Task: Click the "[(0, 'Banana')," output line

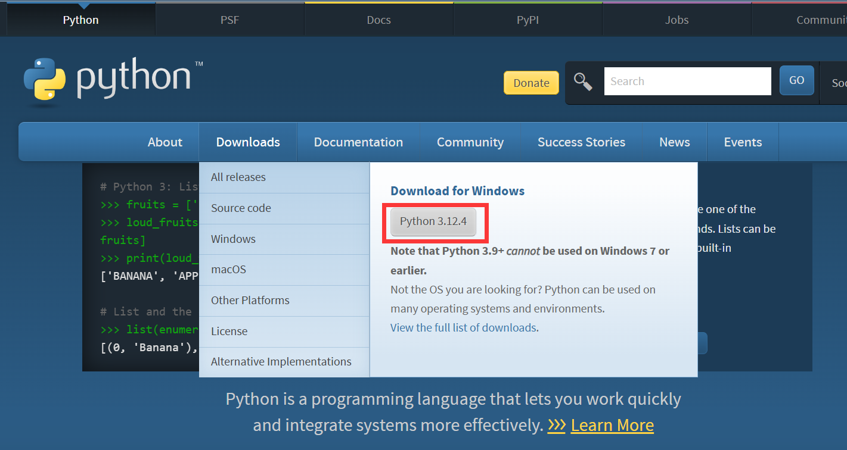Action: tap(149, 347)
